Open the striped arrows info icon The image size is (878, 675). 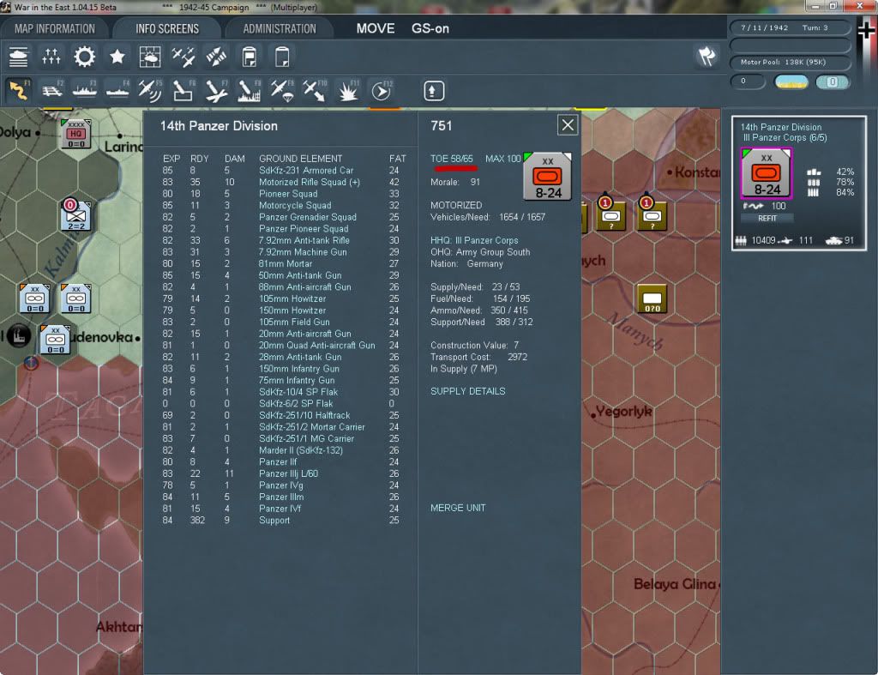pos(216,57)
